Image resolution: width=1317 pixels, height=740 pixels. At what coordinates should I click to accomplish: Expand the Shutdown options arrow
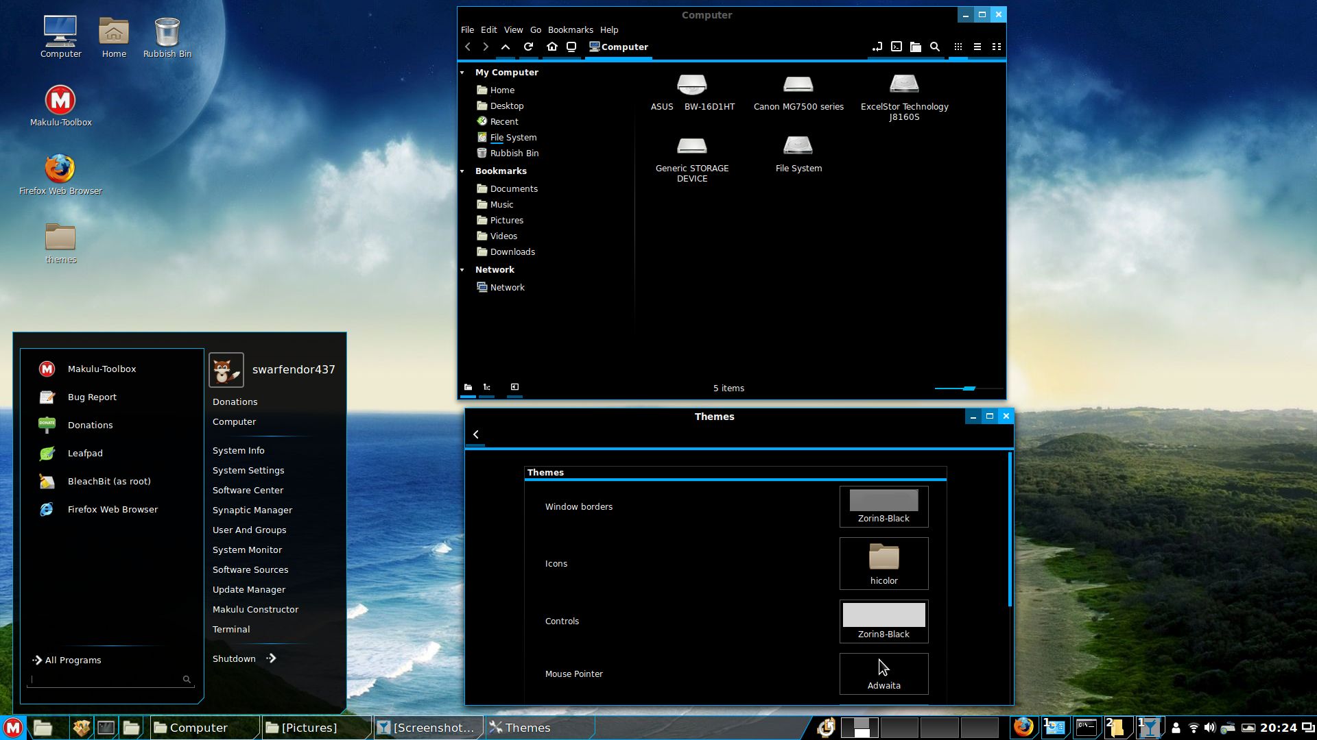[x=272, y=658]
